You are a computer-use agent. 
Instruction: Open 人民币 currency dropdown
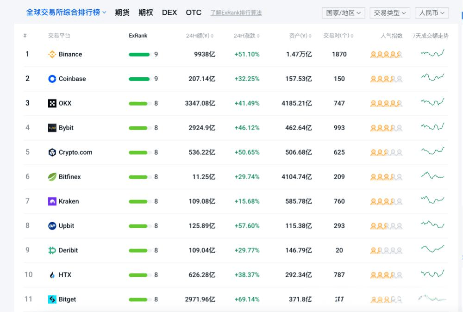[x=432, y=13]
